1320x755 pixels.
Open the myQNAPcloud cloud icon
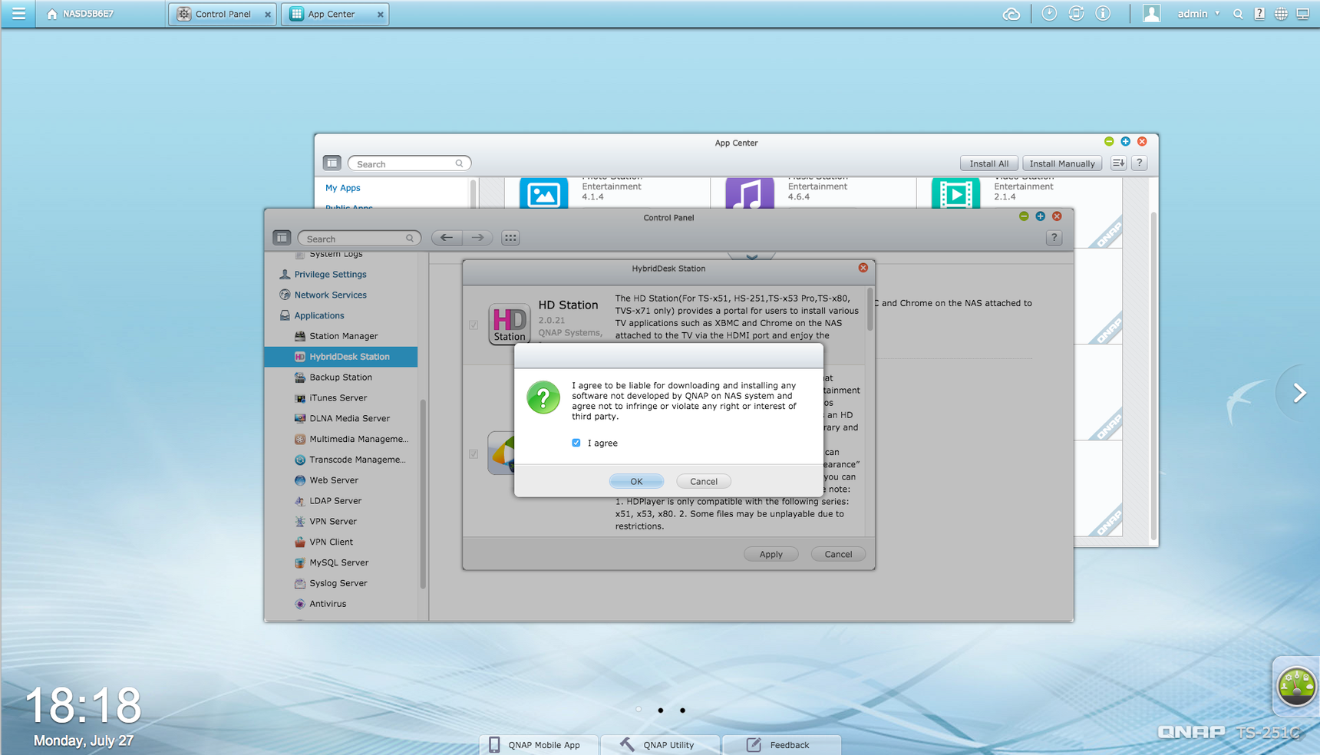pos(1011,14)
